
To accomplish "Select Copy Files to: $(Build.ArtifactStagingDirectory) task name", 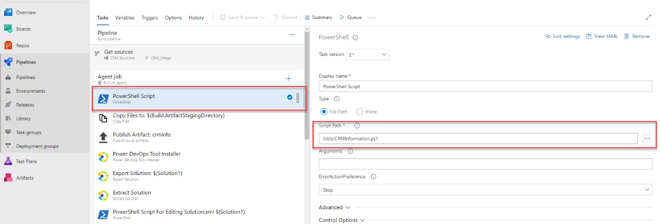I will [x=168, y=115].
